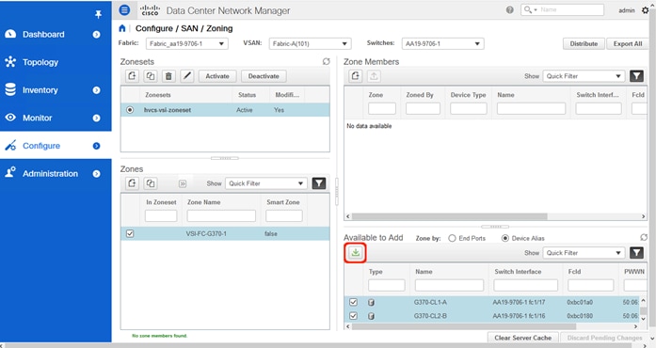This screenshot has height=348, width=656.
Task: Expand the Inventory menu arrow
Action: click(x=96, y=90)
